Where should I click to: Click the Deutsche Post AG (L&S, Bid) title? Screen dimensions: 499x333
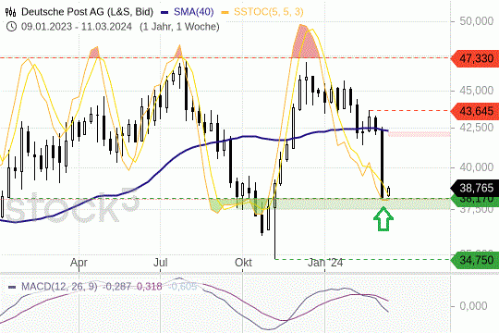click(87, 12)
